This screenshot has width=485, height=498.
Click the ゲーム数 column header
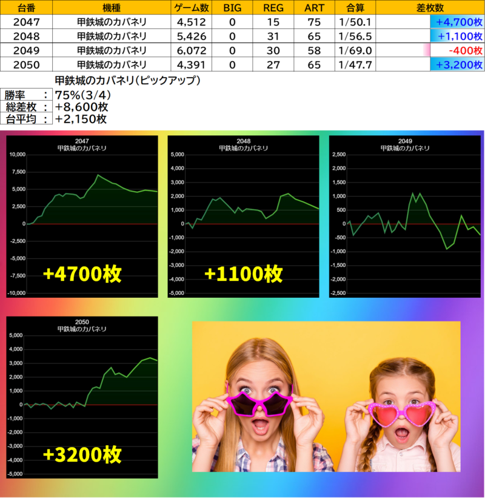click(x=192, y=8)
